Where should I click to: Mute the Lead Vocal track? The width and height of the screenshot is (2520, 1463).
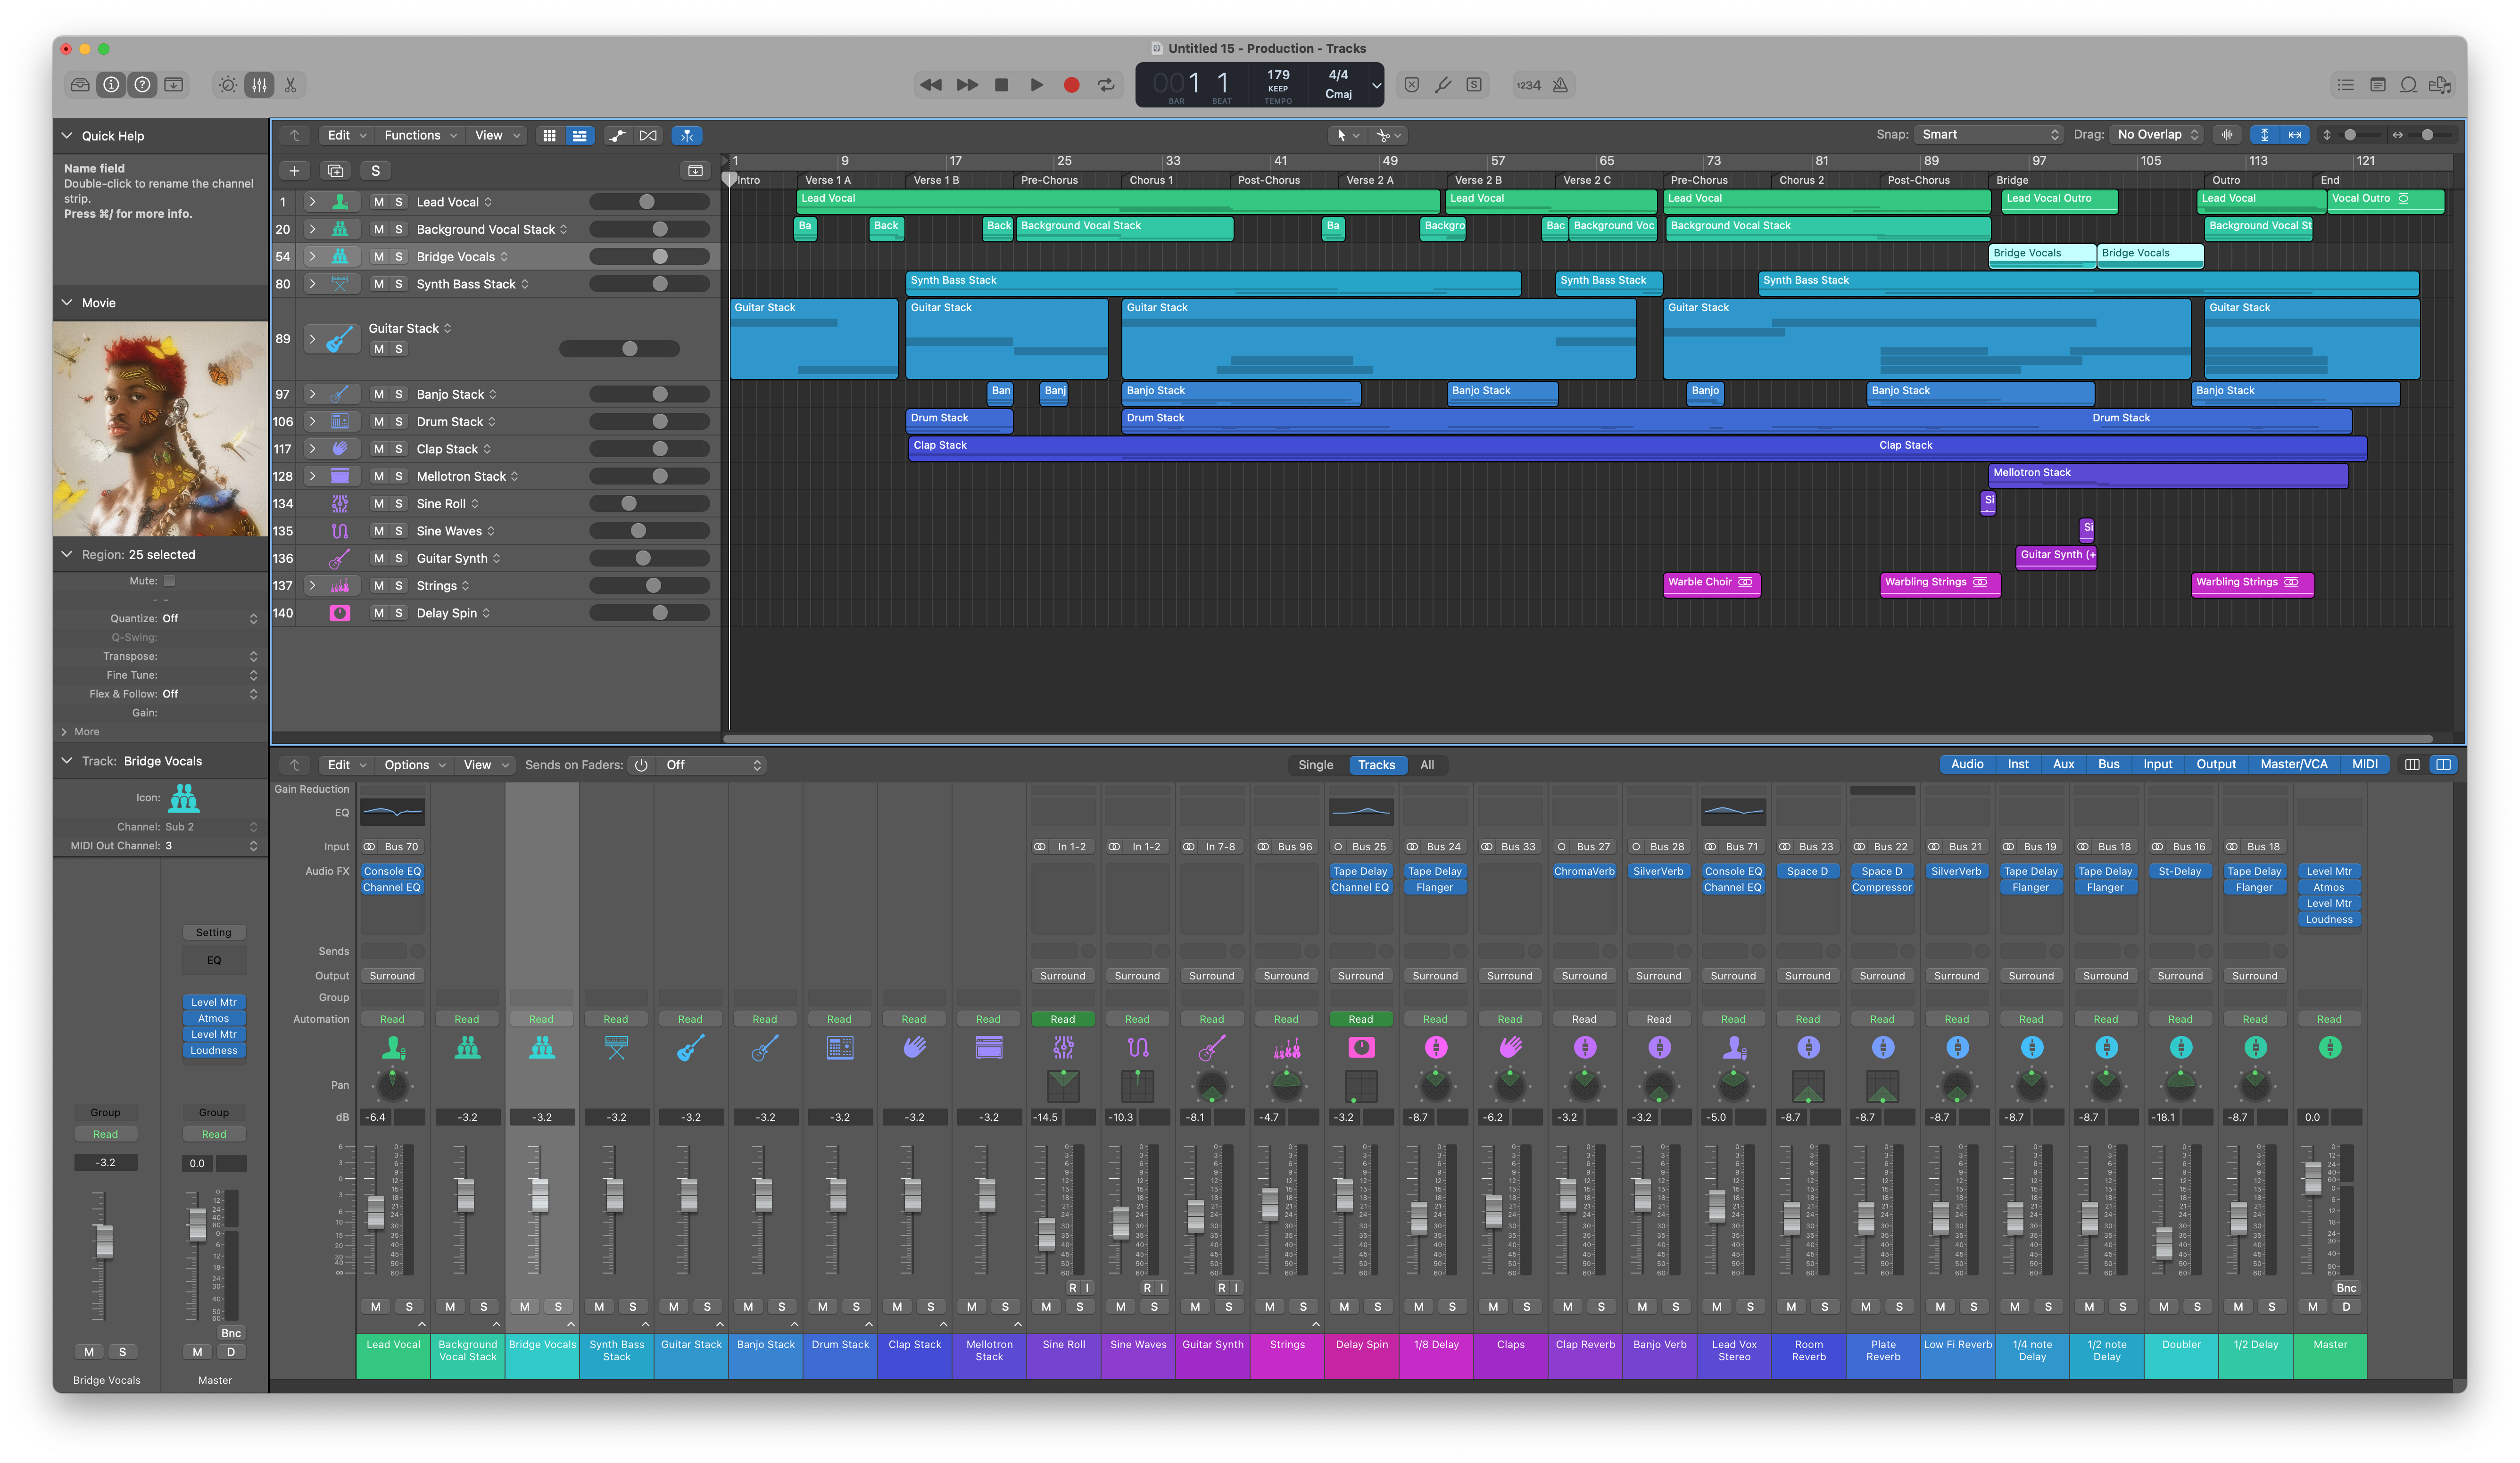(378, 202)
